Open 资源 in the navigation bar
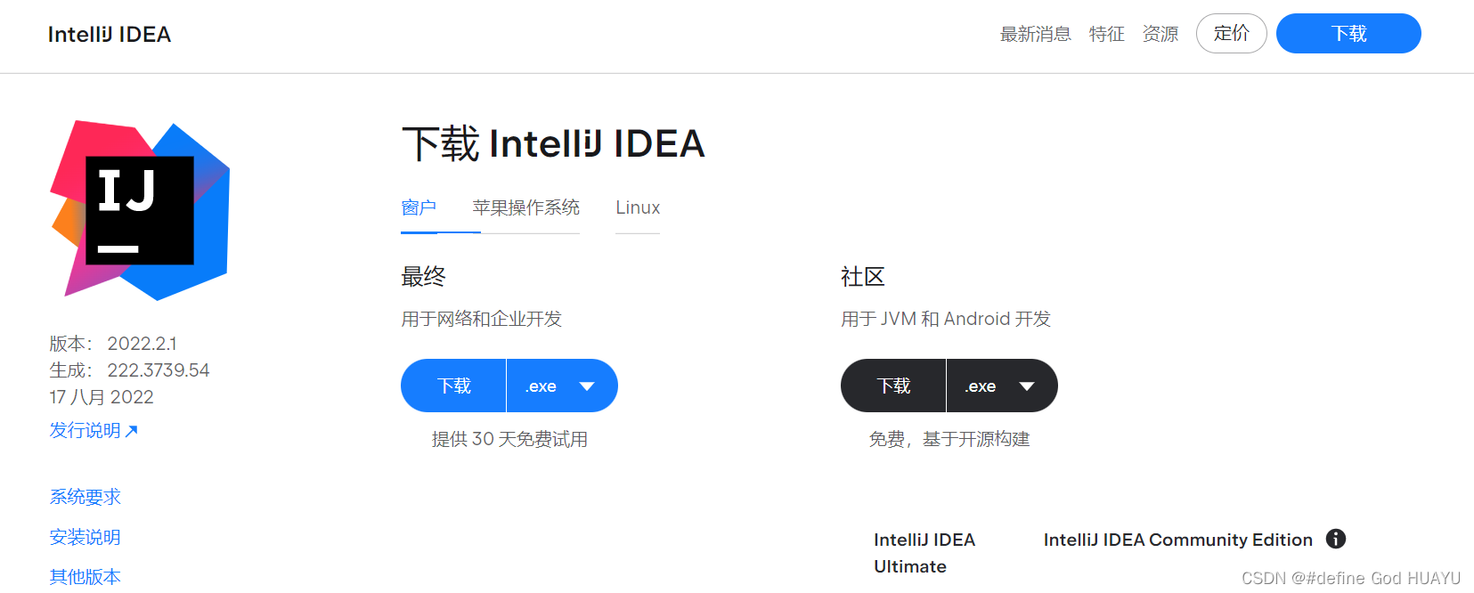 1160,34
